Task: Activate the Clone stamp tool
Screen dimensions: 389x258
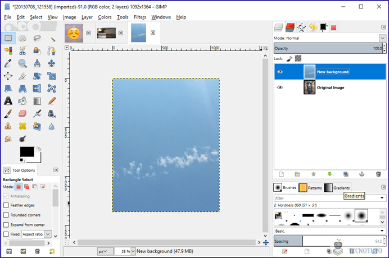Action: point(8,126)
